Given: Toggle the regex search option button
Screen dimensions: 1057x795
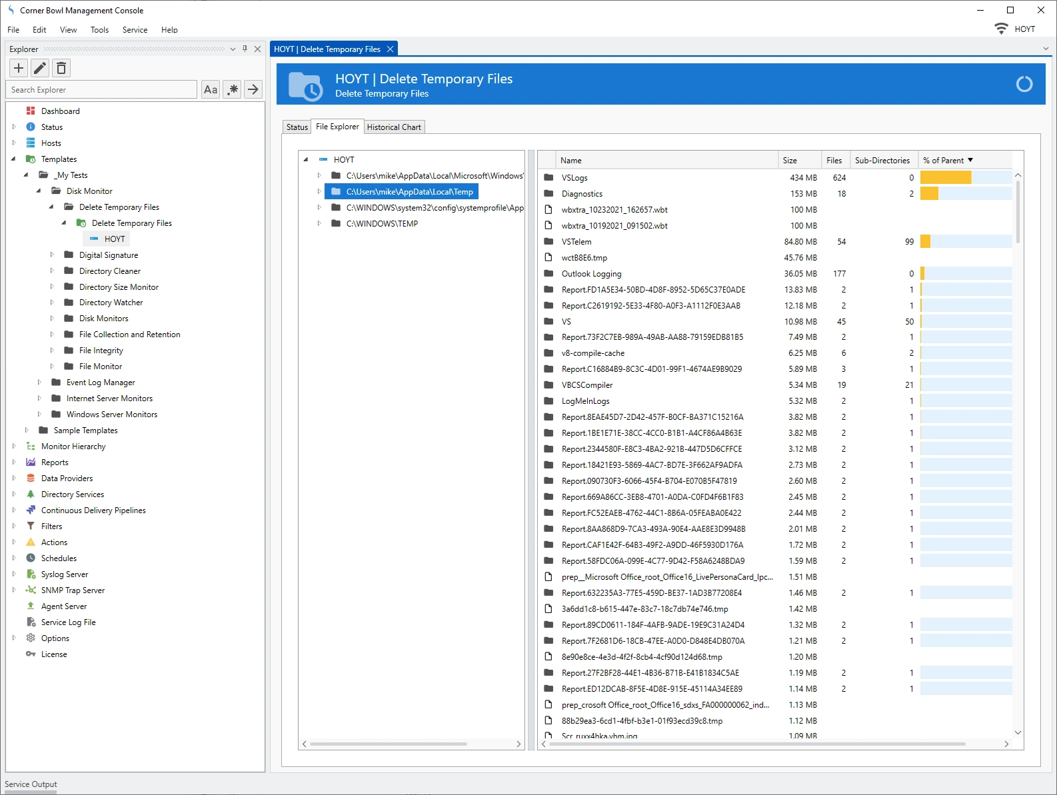Looking at the screenshot, I should (232, 89).
